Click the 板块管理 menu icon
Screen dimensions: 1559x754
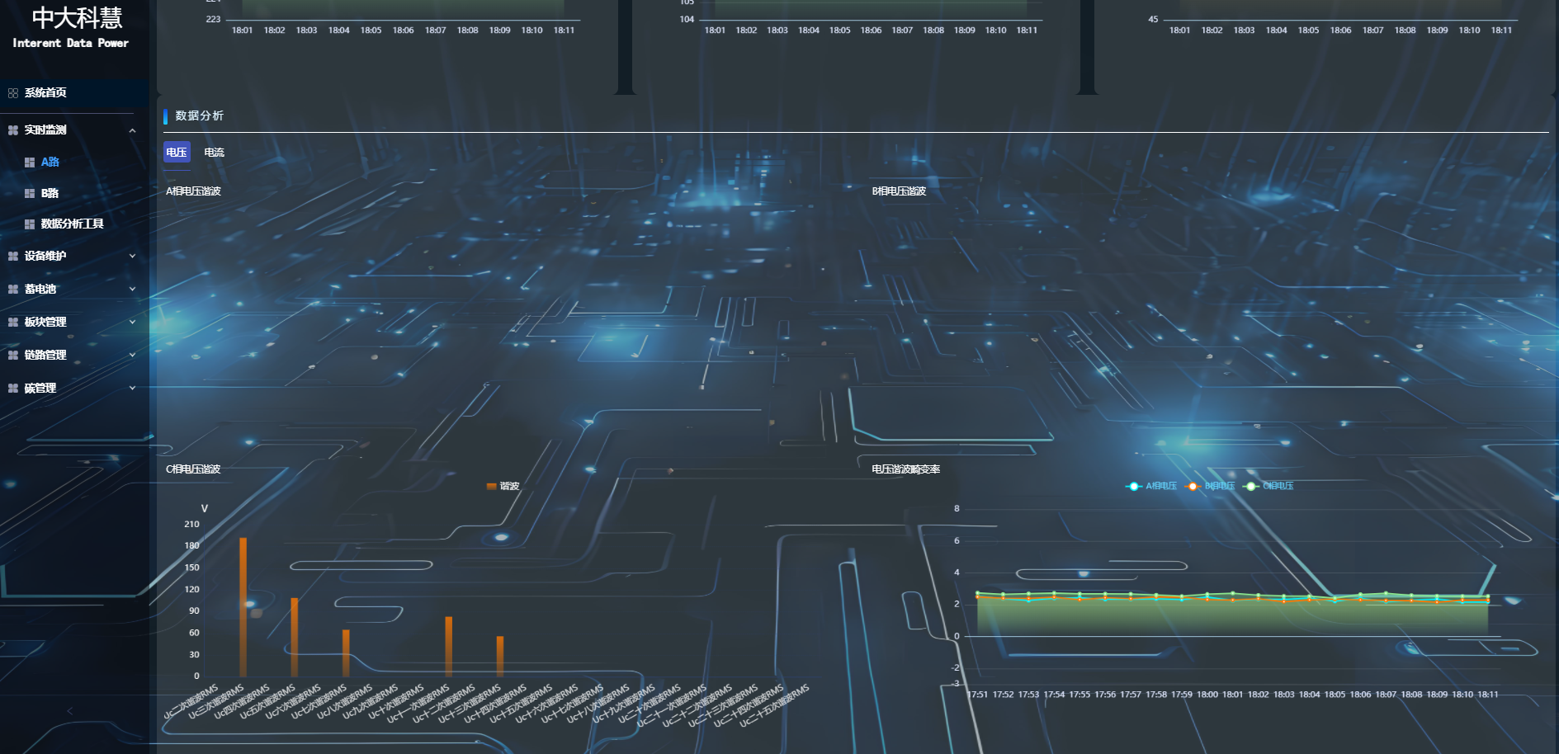click(13, 323)
